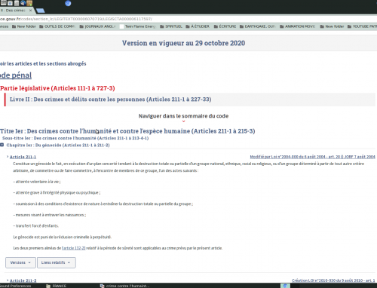This screenshot has height=288, width=377.
Task: Open 'YOUTUBE' bookmark folder
Action: 362,26
